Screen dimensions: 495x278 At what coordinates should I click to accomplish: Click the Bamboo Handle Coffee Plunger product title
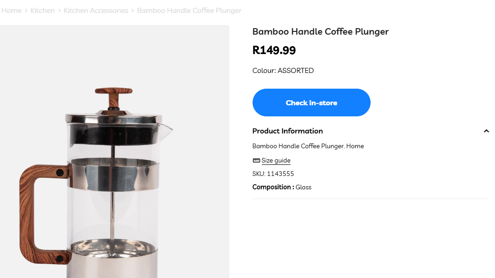(x=321, y=31)
